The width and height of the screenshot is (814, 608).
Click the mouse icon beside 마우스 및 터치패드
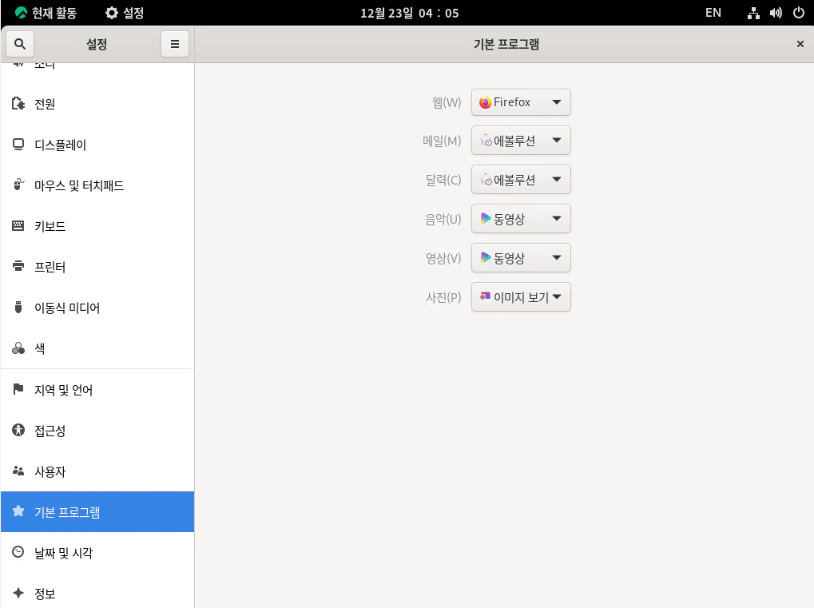coord(18,185)
